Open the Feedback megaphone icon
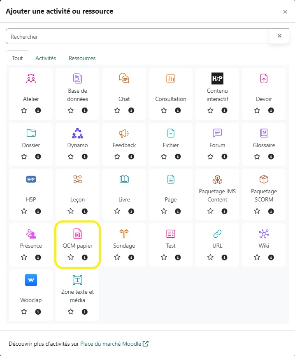 pyautogui.click(x=124, y=133)
